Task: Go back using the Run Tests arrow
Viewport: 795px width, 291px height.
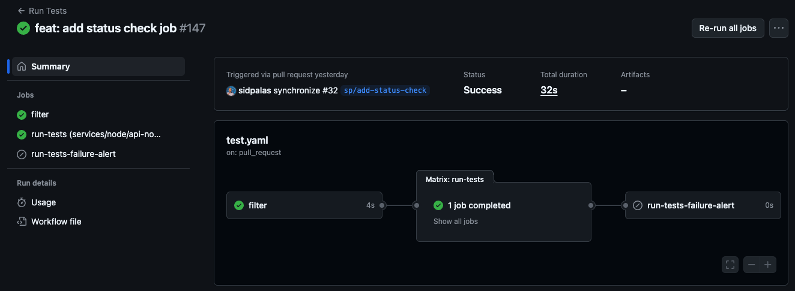Action: pos(22,11)
